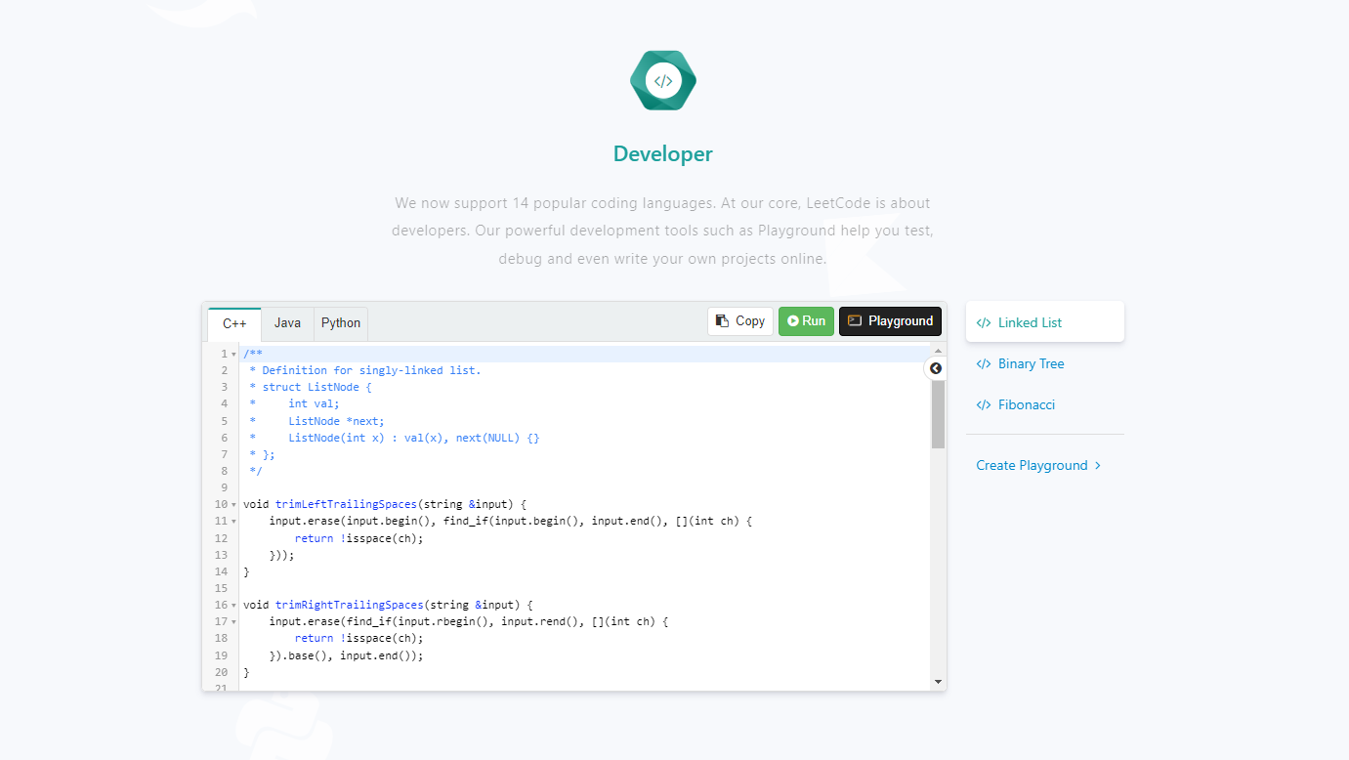Click the Developer heading
This screenshot has height=760, width=1349.
[x=663, y=153]
